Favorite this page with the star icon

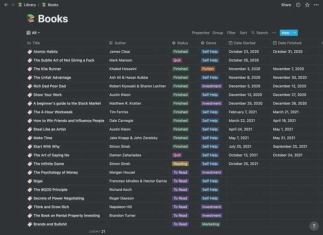point(307,5)
